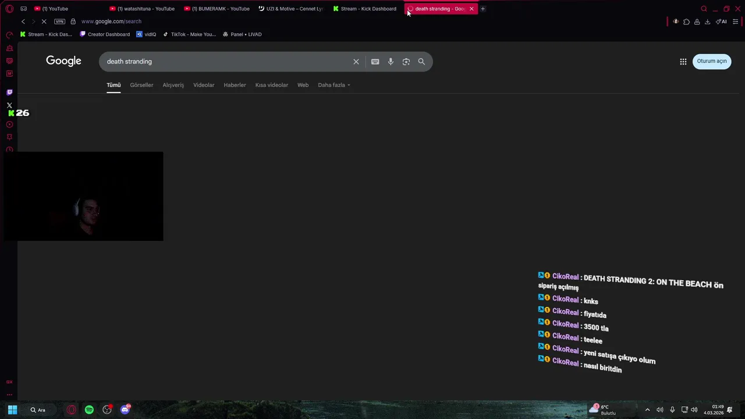Screen dimensions: 745x419
Task: Click the padlock site security icon
Action: tap(73, 22)
